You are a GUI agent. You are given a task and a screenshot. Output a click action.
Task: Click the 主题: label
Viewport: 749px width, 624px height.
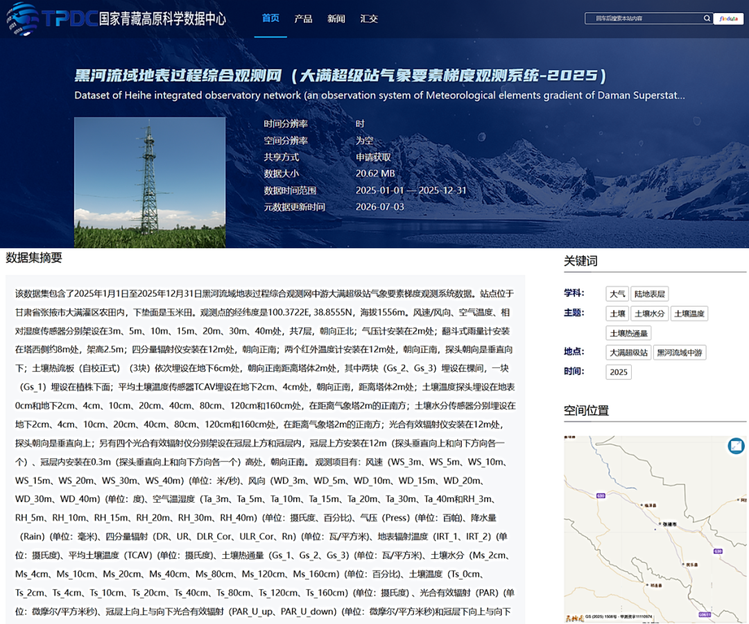coord(574,313)
